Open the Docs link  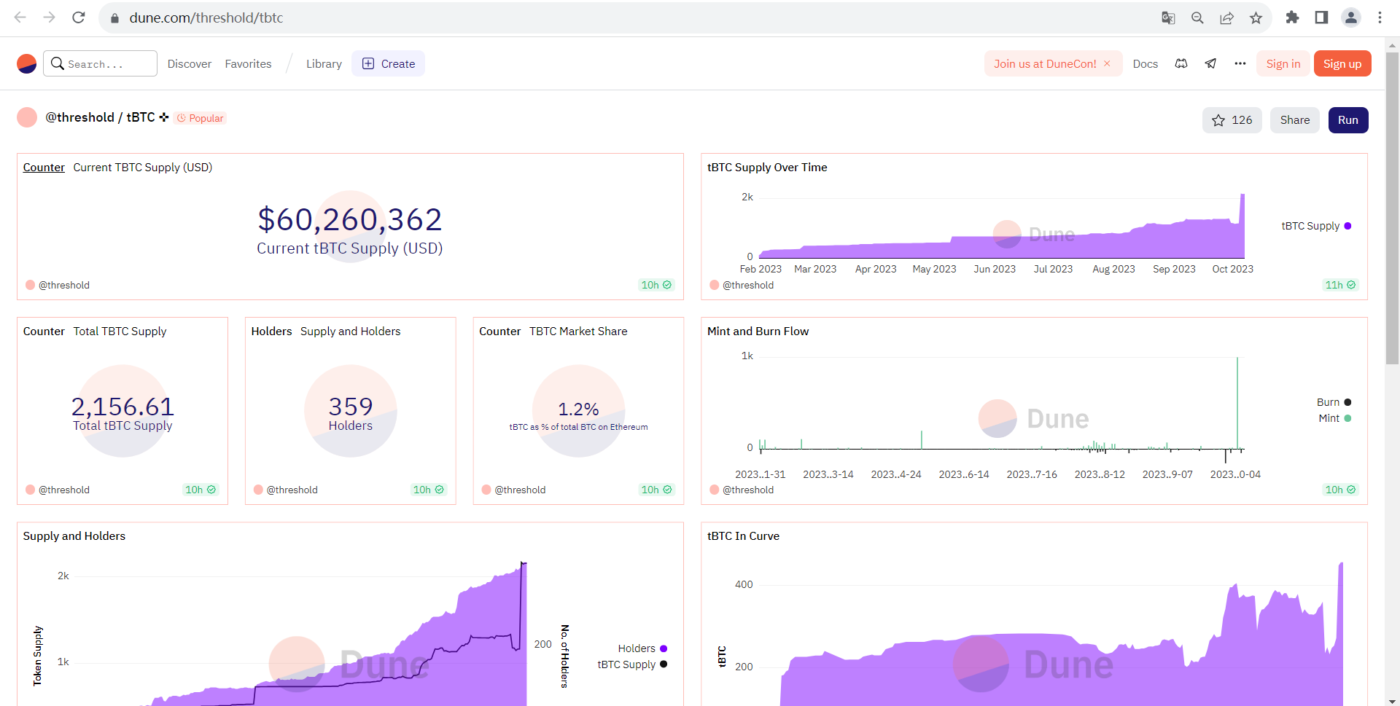pos(1146,64)
